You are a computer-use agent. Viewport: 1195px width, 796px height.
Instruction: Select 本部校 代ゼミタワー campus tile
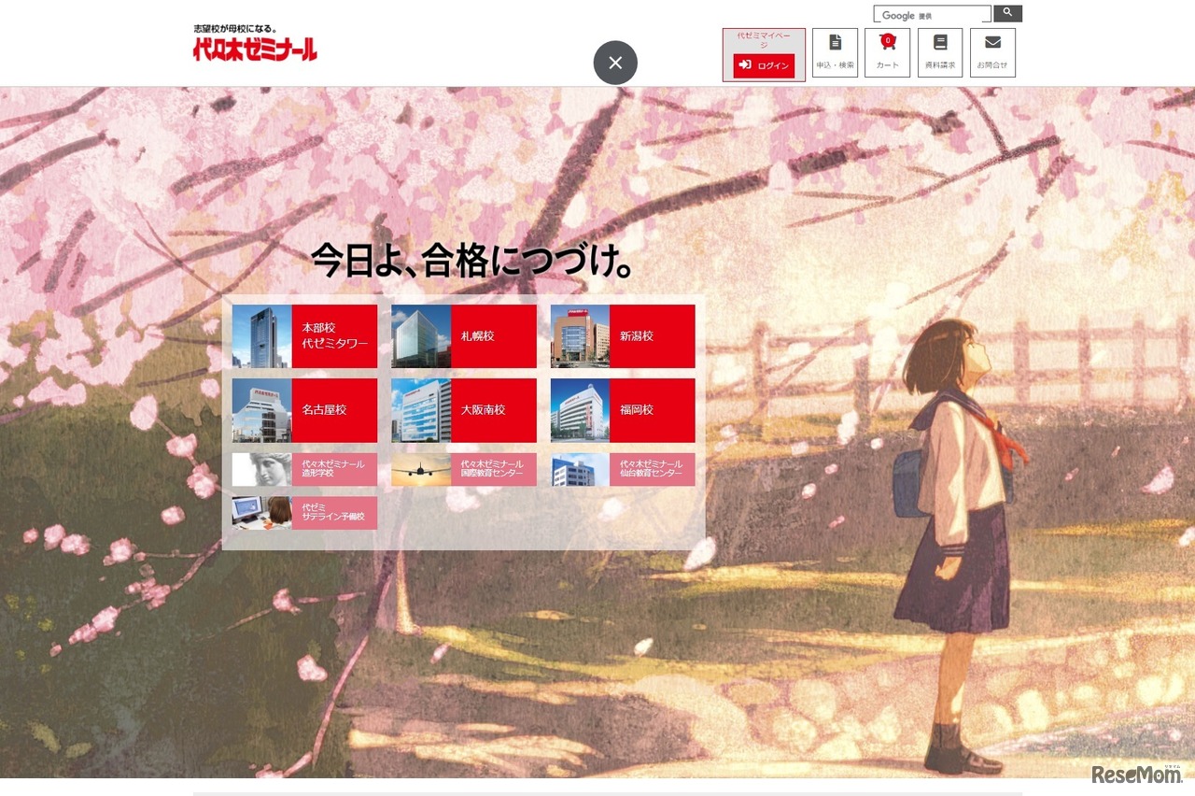pos(304,336)
